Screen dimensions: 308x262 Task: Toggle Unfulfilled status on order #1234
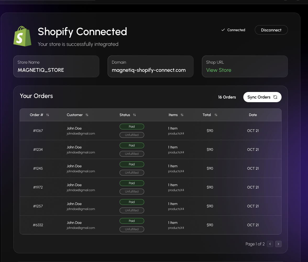click(x=132, y=154)
